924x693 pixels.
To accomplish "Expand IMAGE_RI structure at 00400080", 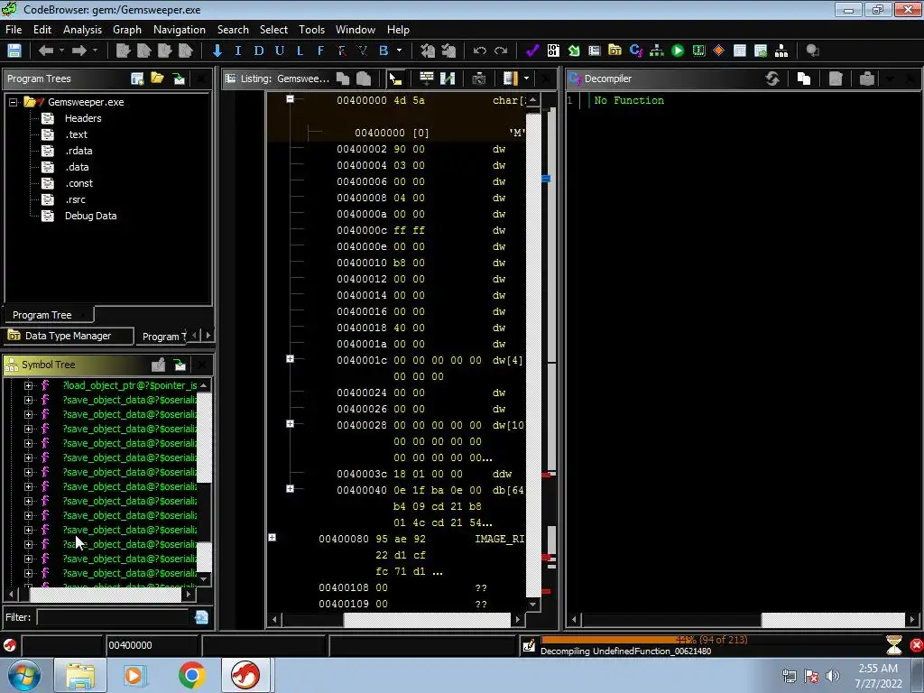I will click(273, 538).
